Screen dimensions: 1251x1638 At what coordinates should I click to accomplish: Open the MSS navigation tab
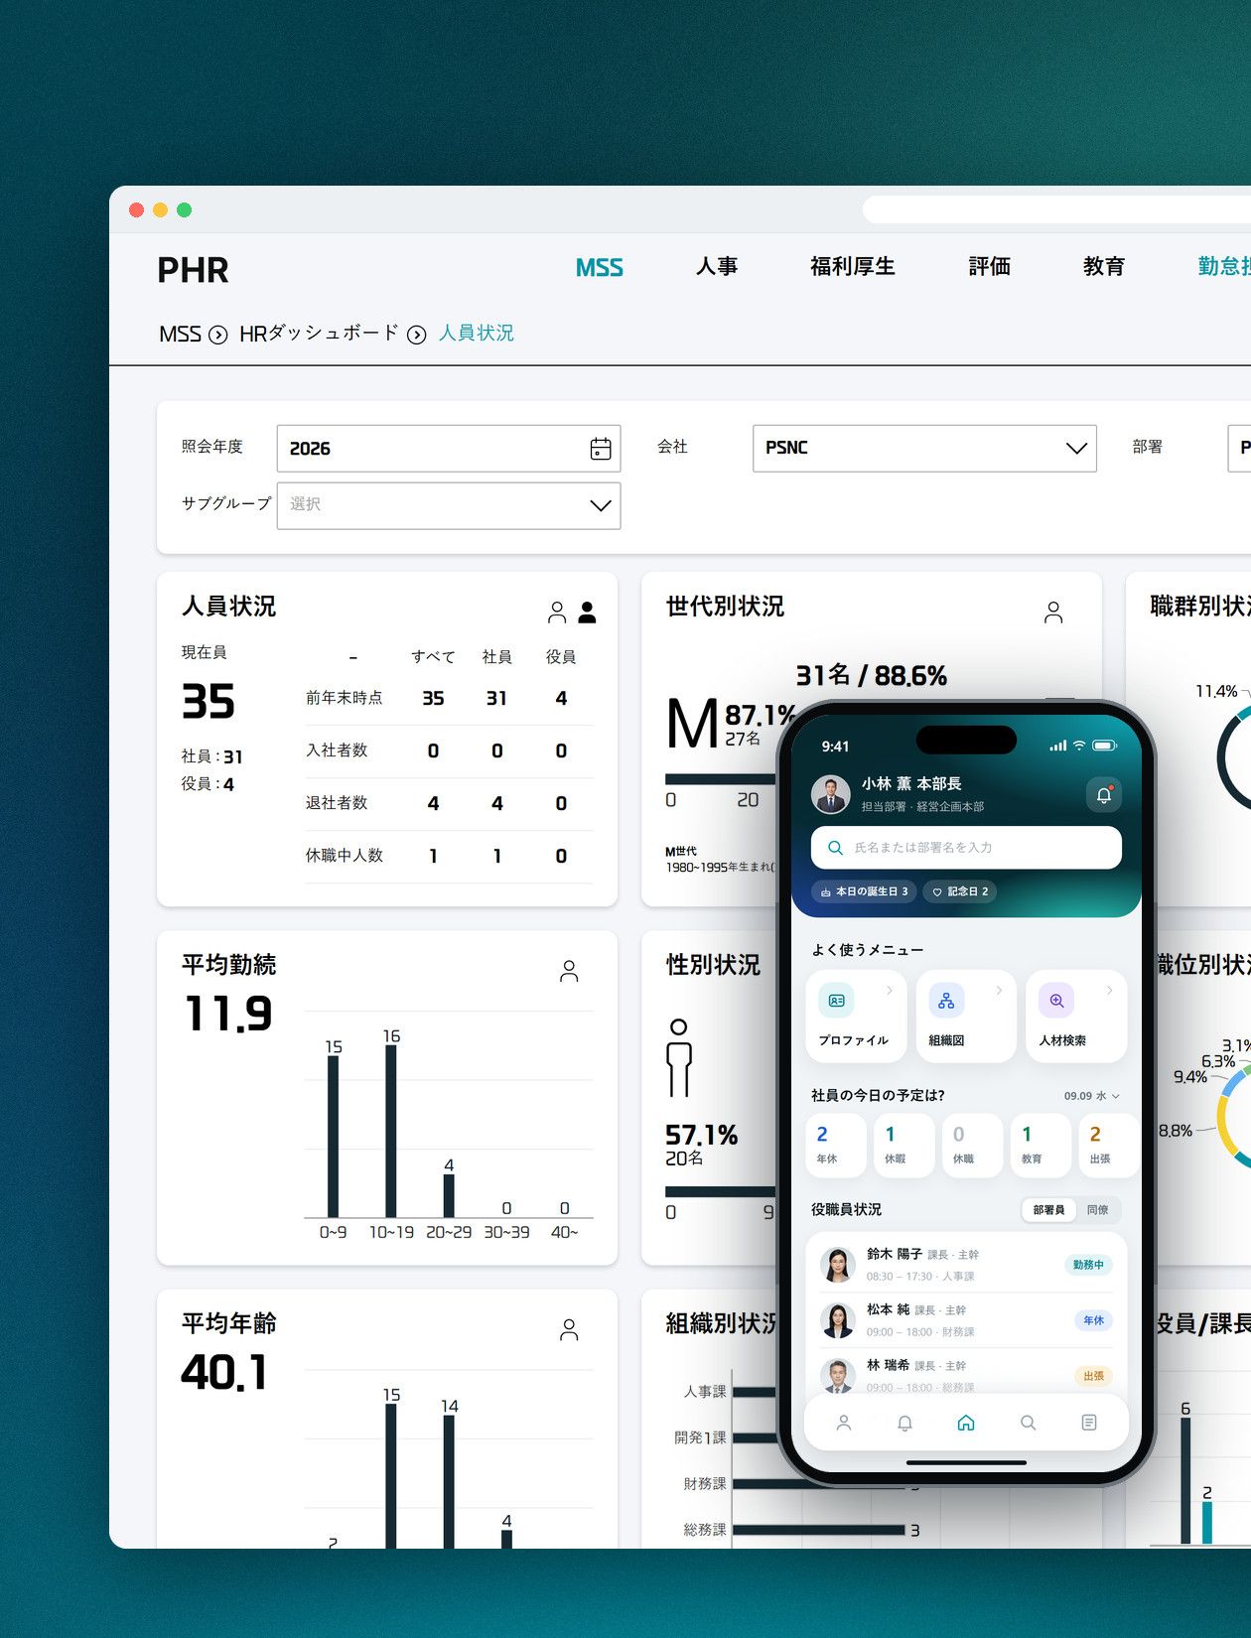coord(600,267)
